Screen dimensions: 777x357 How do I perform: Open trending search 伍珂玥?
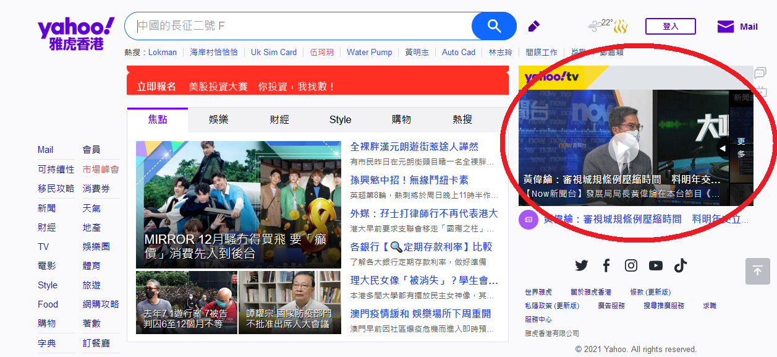(x=321, y=53)
